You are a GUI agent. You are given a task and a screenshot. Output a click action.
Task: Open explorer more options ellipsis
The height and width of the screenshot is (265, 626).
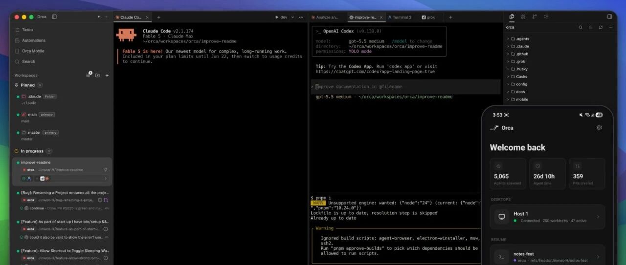click(x=610, y=27)
